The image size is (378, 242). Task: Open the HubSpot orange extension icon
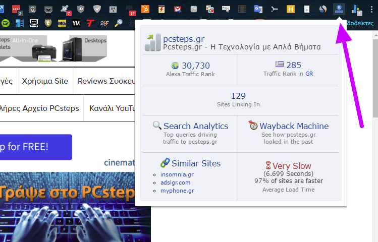click(145, 9)
